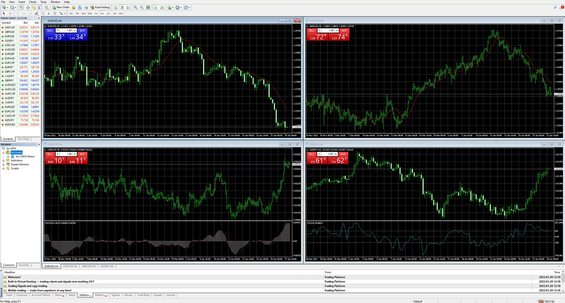Open the Templates toolbar icon
This screenshot has height=303, width=565.
tap(186, 7)
